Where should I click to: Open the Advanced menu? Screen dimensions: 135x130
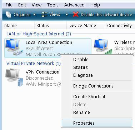point(74,5)
